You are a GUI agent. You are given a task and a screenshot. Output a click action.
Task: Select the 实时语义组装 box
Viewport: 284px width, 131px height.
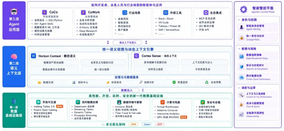coord(156,69)
